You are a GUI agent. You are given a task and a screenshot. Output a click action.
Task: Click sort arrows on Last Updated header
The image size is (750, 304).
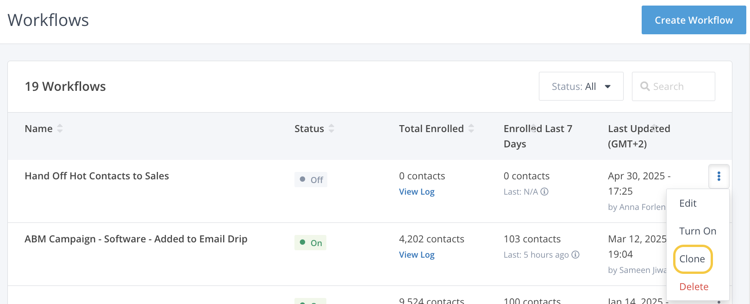(655, 128)
